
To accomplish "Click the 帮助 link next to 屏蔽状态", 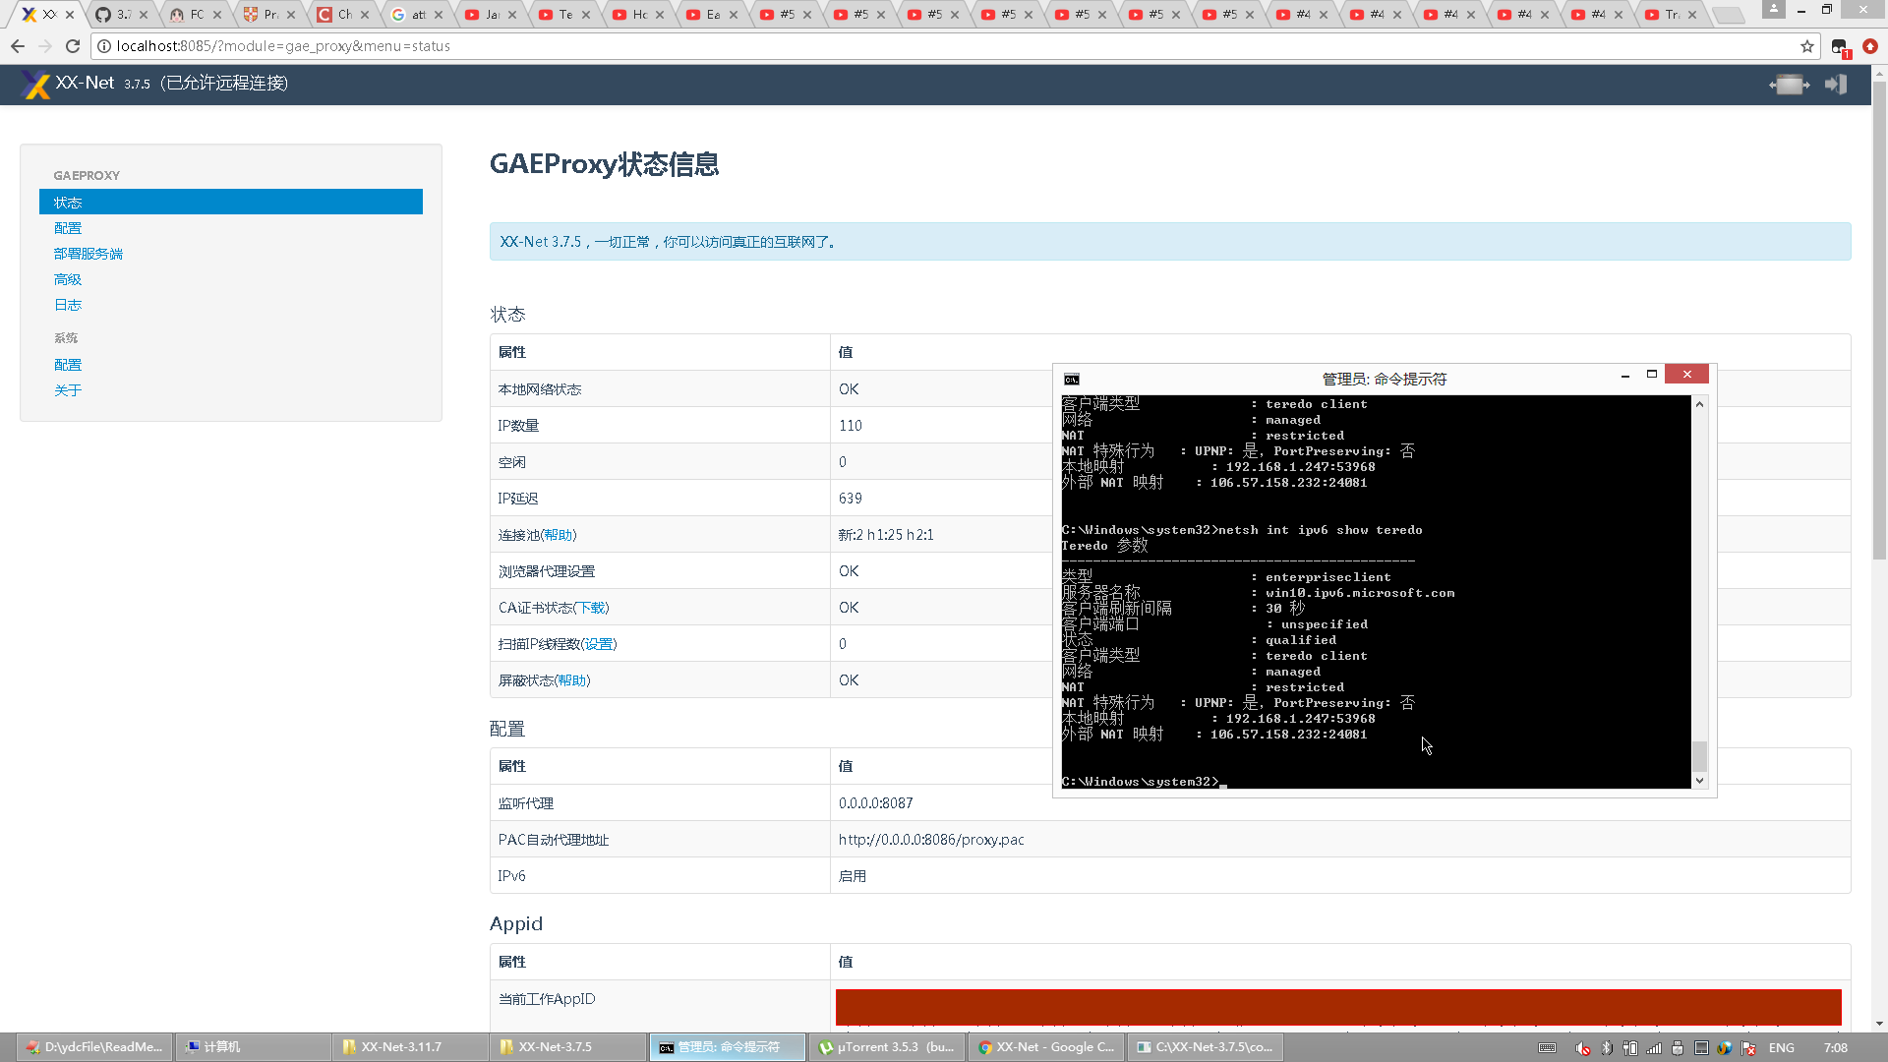I will point(572,680).
